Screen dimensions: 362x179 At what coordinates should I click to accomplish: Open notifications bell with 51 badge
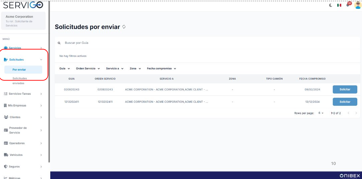pyautogui.click(x=348, y=5)
